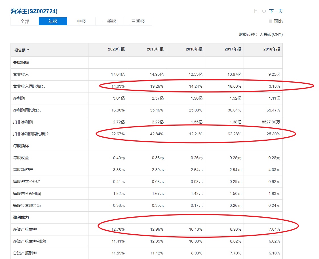Viewport: 319px width, 259px height.
Task: Click the 每股净资产 row label
Action: [x=23, y=170]
